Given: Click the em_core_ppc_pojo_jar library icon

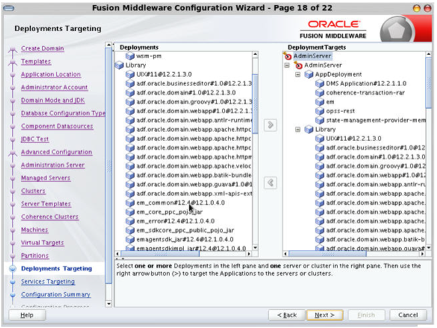Looking at the screenshot, I should (x=130, y=212).
